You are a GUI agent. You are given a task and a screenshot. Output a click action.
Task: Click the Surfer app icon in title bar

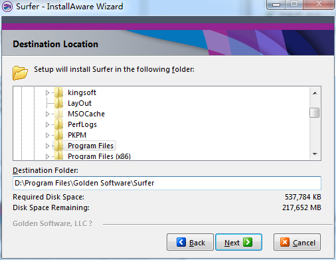pyautogui.click(x=7, y=7)
